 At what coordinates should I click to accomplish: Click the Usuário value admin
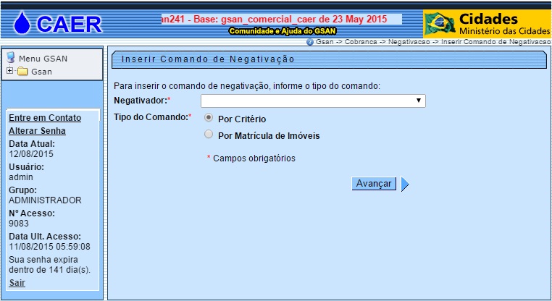click(21, 177)
